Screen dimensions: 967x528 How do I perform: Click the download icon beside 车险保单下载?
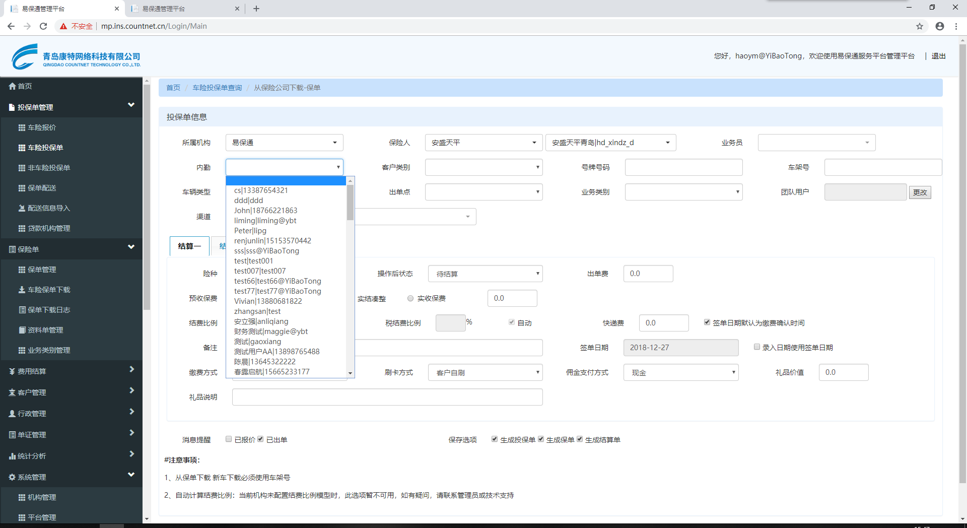22,290
